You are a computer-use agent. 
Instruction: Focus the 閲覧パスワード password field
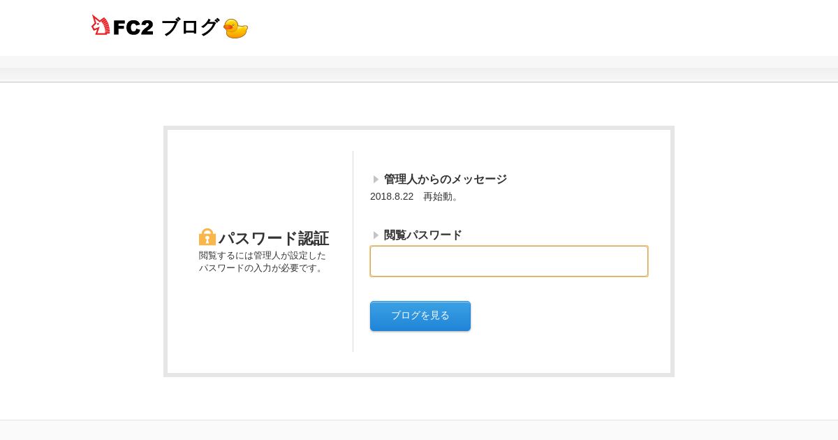[508, 261]
